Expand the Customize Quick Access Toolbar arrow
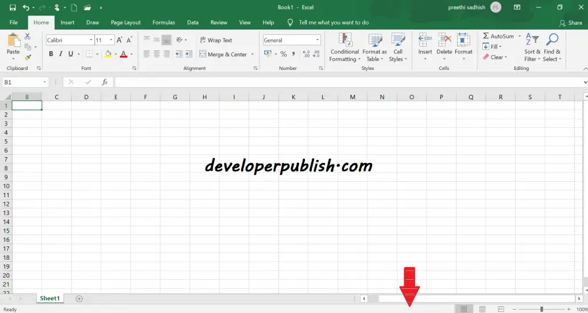Viewport: 588px width, 313px height. [101, 8]
